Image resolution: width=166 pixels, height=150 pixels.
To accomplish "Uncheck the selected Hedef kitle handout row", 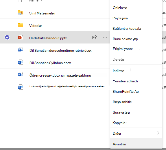I will coord(7,37).
